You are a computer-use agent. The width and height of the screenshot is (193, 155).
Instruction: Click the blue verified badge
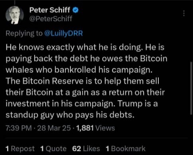click(76, 10)
